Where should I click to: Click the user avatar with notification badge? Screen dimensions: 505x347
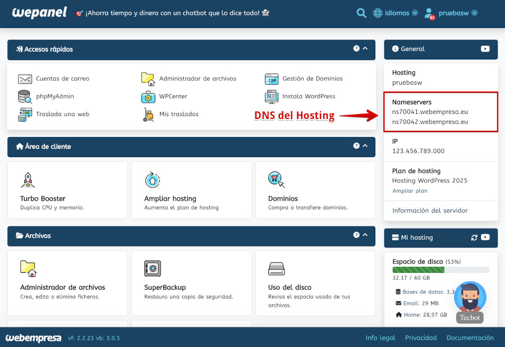[x=429, y=13]
